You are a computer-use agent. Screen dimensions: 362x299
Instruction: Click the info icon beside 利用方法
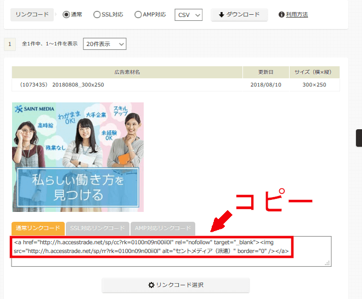point(281,15)
